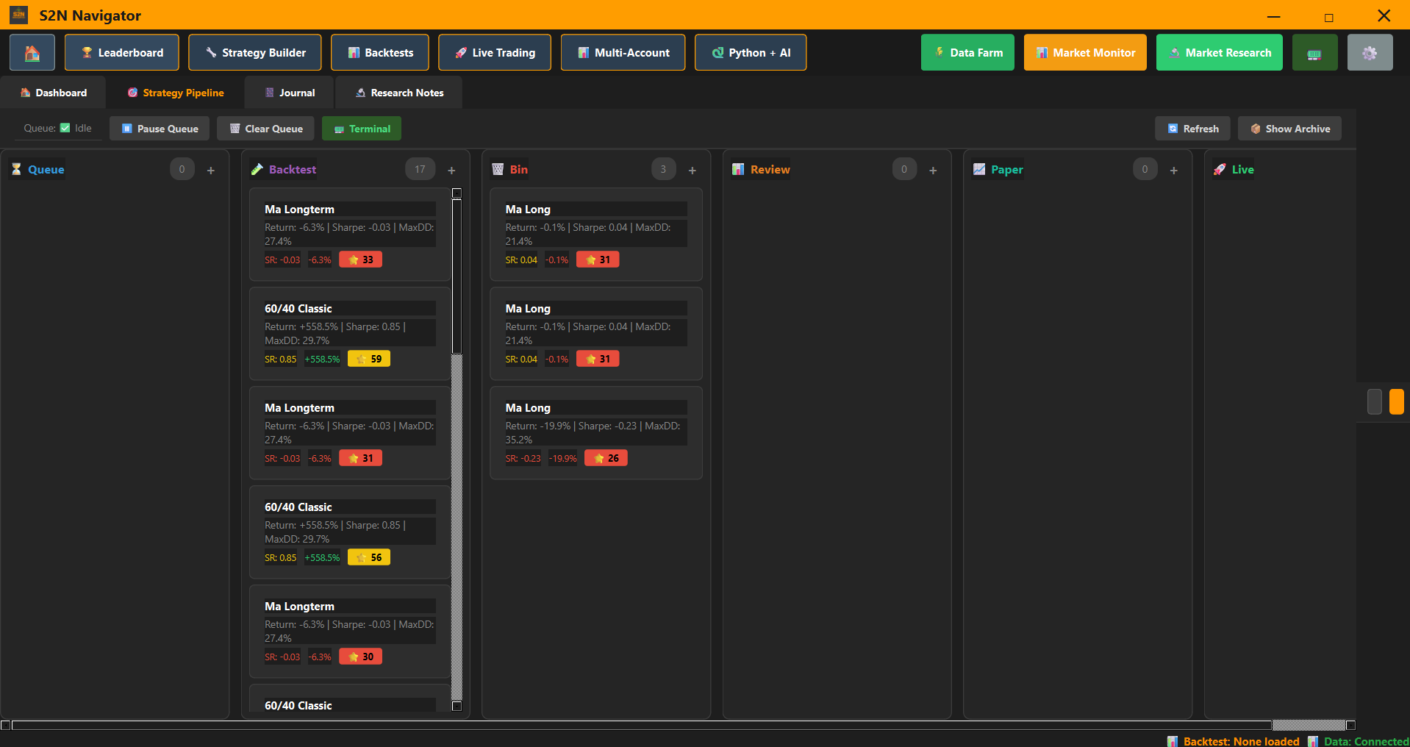Click the horizontal scrollbar right arrow

click(1350, 725)
